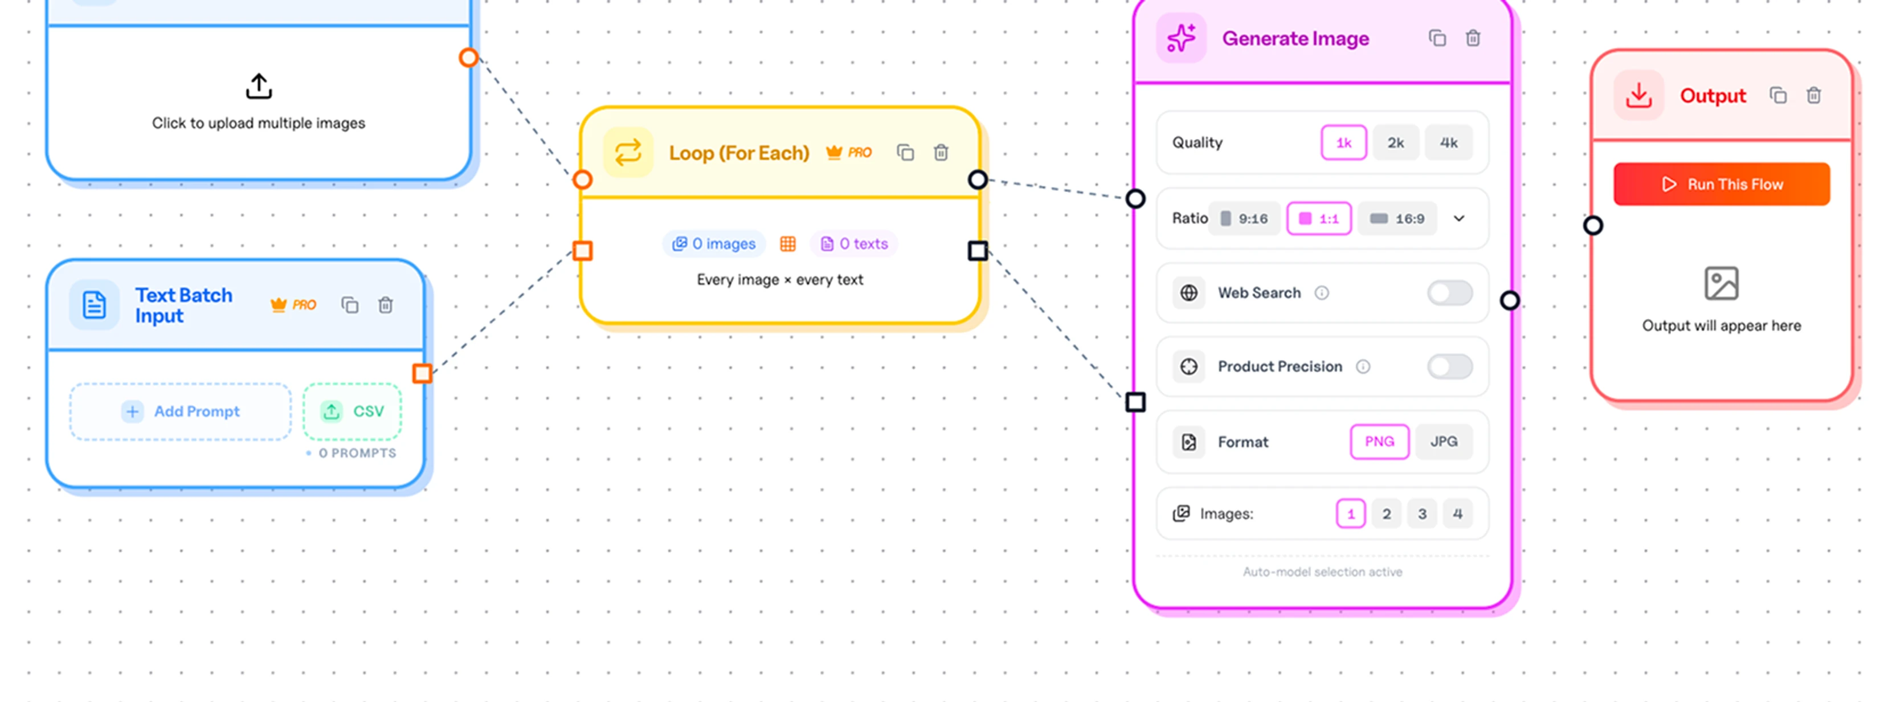
Task: Click the 'Generate Image' node title
Action: pos(1295,38)
